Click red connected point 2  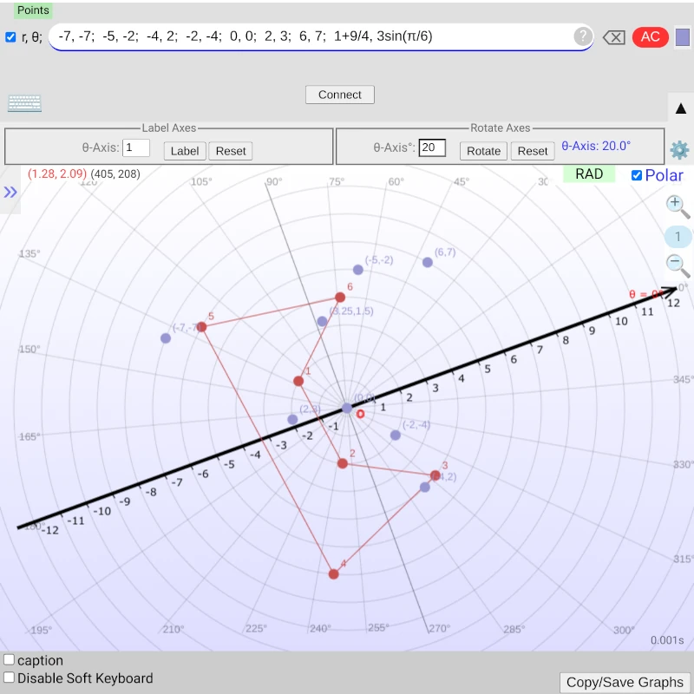(343, 463)
